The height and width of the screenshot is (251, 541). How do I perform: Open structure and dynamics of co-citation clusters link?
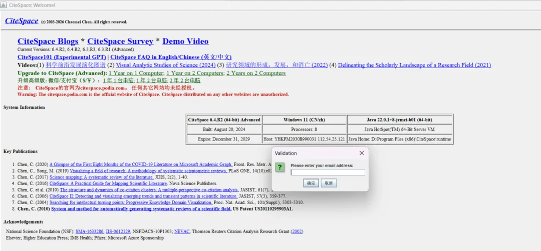149,189
